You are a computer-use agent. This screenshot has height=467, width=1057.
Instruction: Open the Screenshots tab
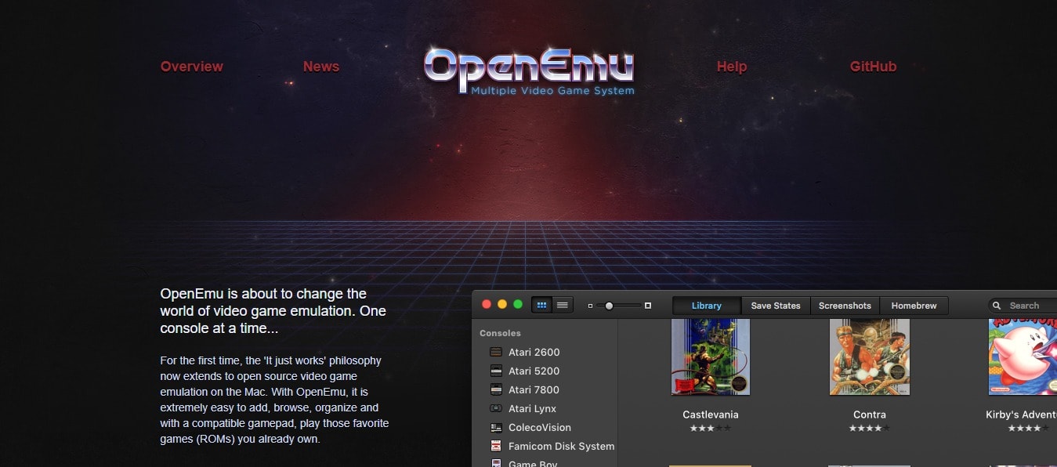point(845,306)
